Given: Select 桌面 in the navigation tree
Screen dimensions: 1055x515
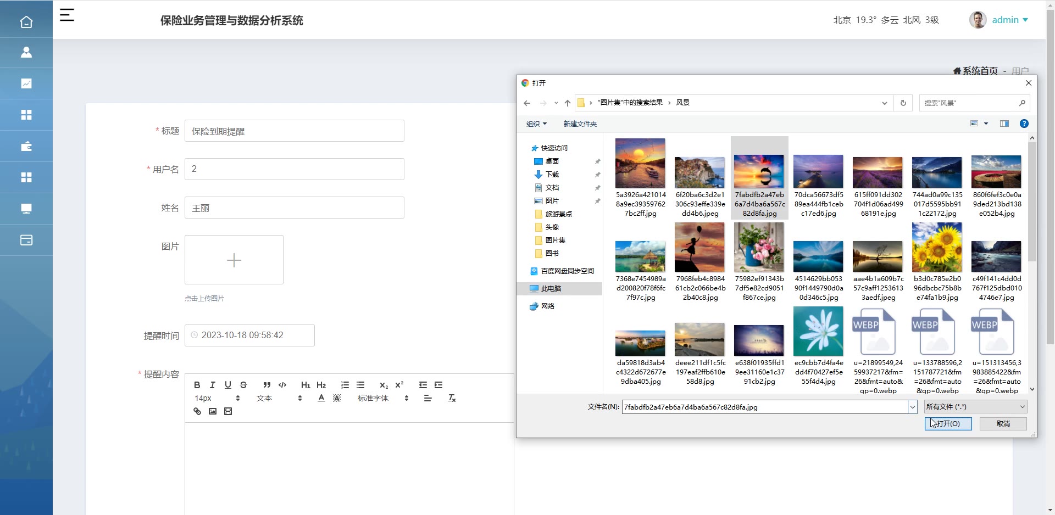Looking at the screenshot, I should 552,161.
